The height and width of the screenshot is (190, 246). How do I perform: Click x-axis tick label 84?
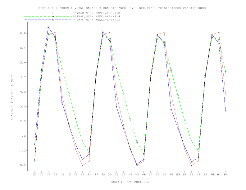coord(226,174)
